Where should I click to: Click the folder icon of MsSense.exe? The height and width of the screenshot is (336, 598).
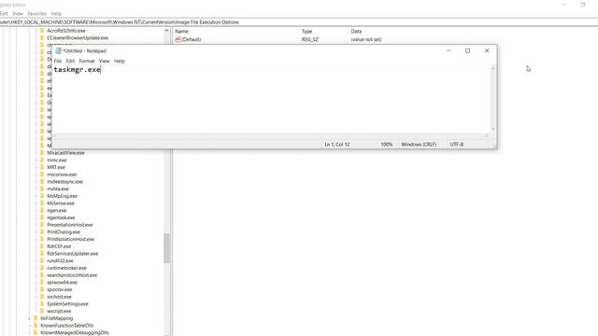42,203
